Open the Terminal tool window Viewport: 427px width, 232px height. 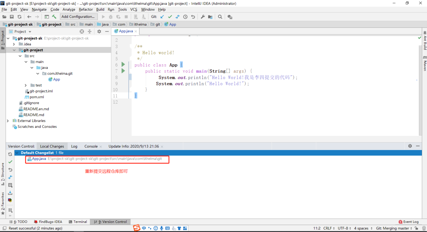click(x=78, y=222)
